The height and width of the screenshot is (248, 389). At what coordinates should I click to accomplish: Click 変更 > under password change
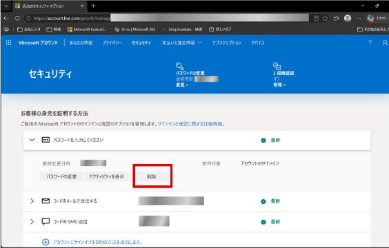[182, 85]
